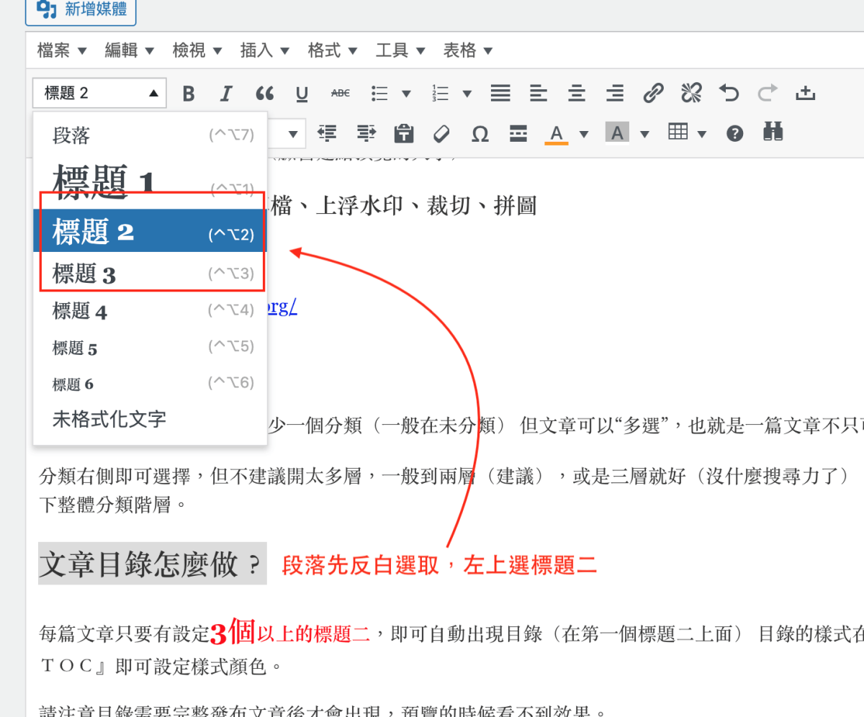Click the paste as text clipboard icon
Image resolution: width=864 pixels, height=717 pixels.
(x=404, y=134)
